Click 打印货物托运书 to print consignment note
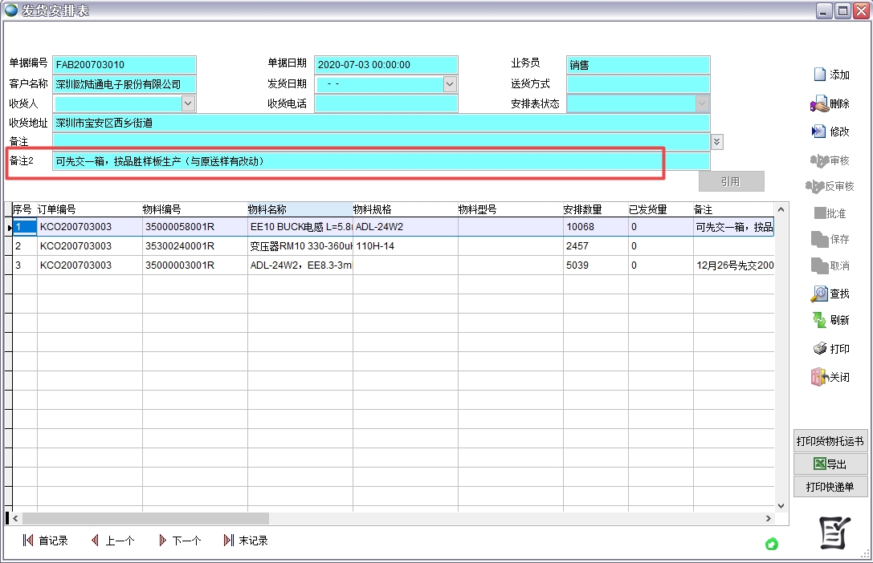 tap(830, 439)
